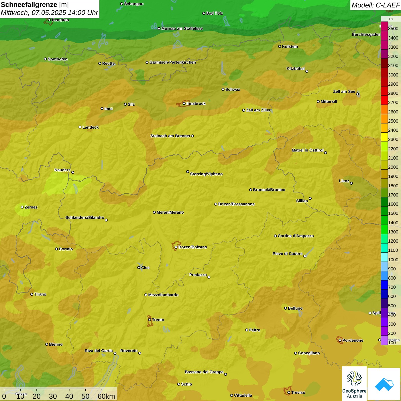Image resolution: width=401 pixels, height=401 pixels.
Task: Select the Kempten city marker
Action: click(50, 20)
